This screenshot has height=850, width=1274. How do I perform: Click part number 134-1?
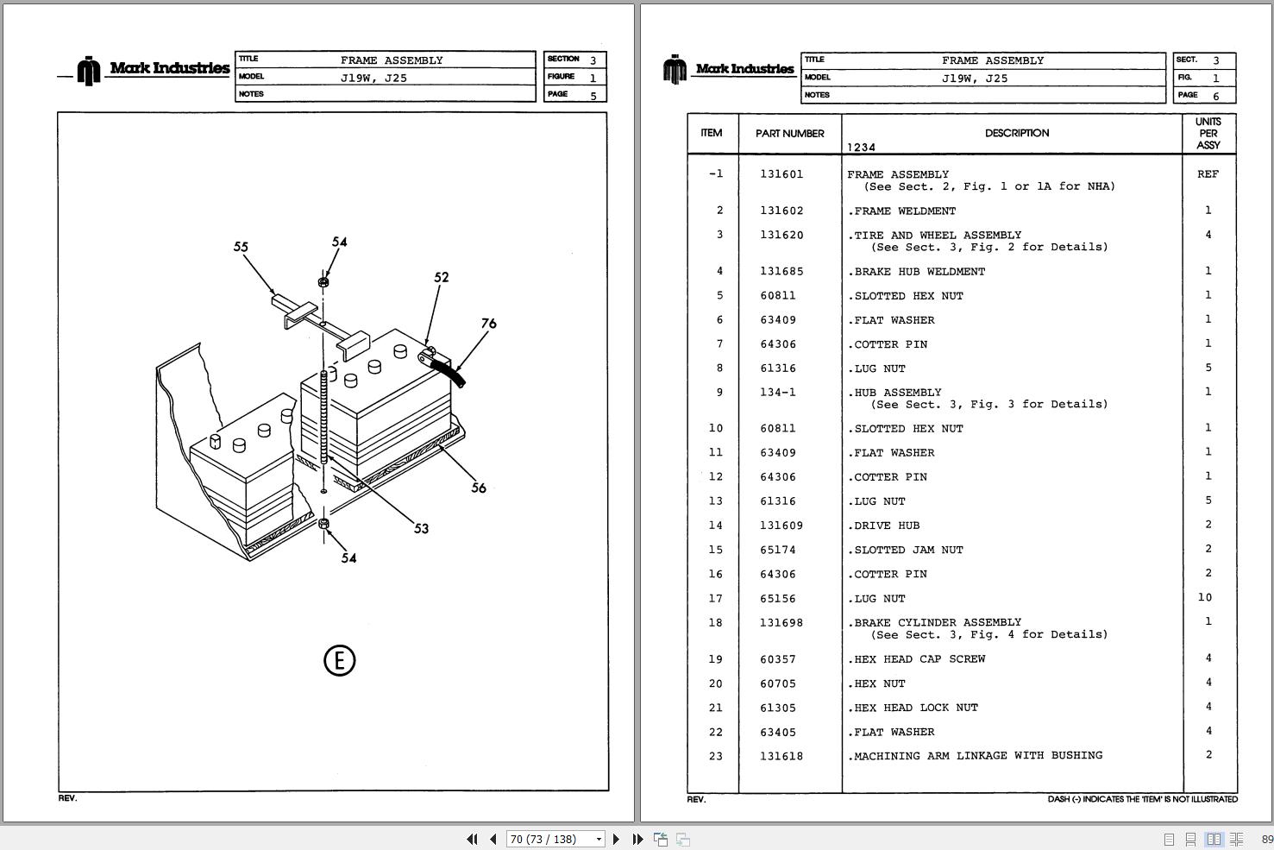click(x=778, y=392)
